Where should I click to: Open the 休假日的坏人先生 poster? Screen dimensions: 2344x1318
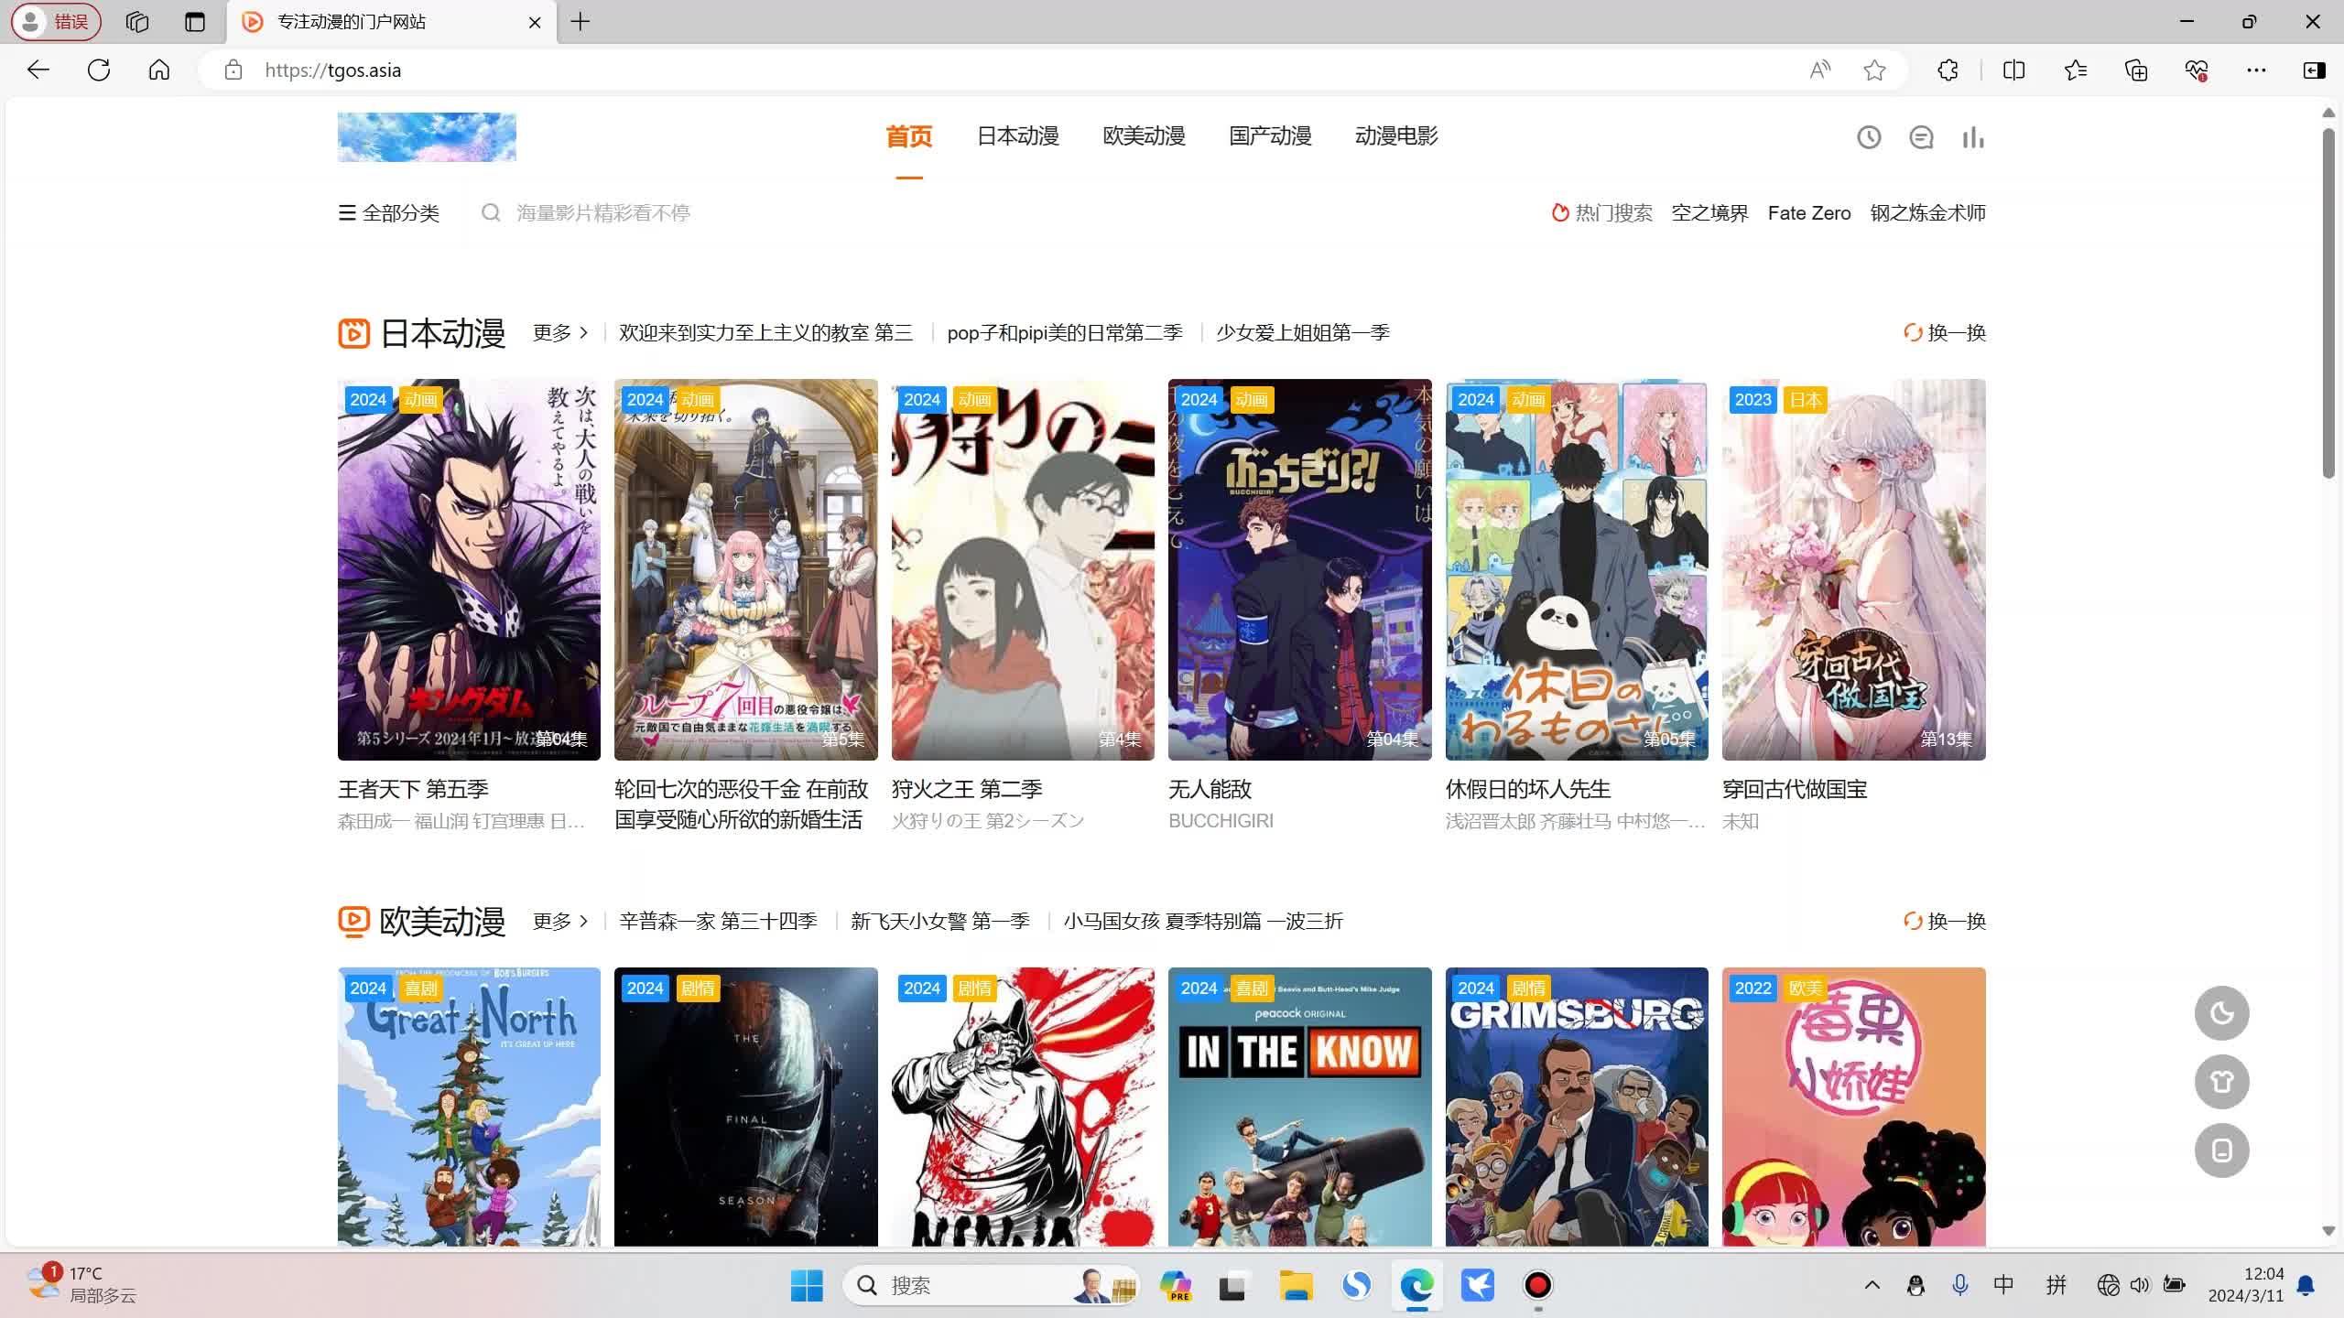click(x=1577, y=569)
